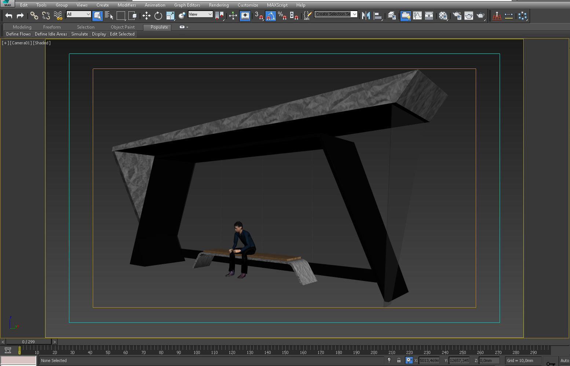Select the Bind to Space Warp icon
The height and width of the screenshot is (366, 570).
click(x=58, y=15)
